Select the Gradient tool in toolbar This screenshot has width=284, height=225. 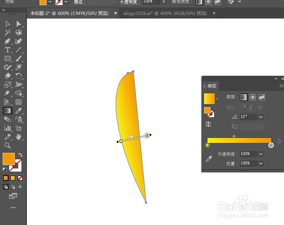[x=8, y=111]
